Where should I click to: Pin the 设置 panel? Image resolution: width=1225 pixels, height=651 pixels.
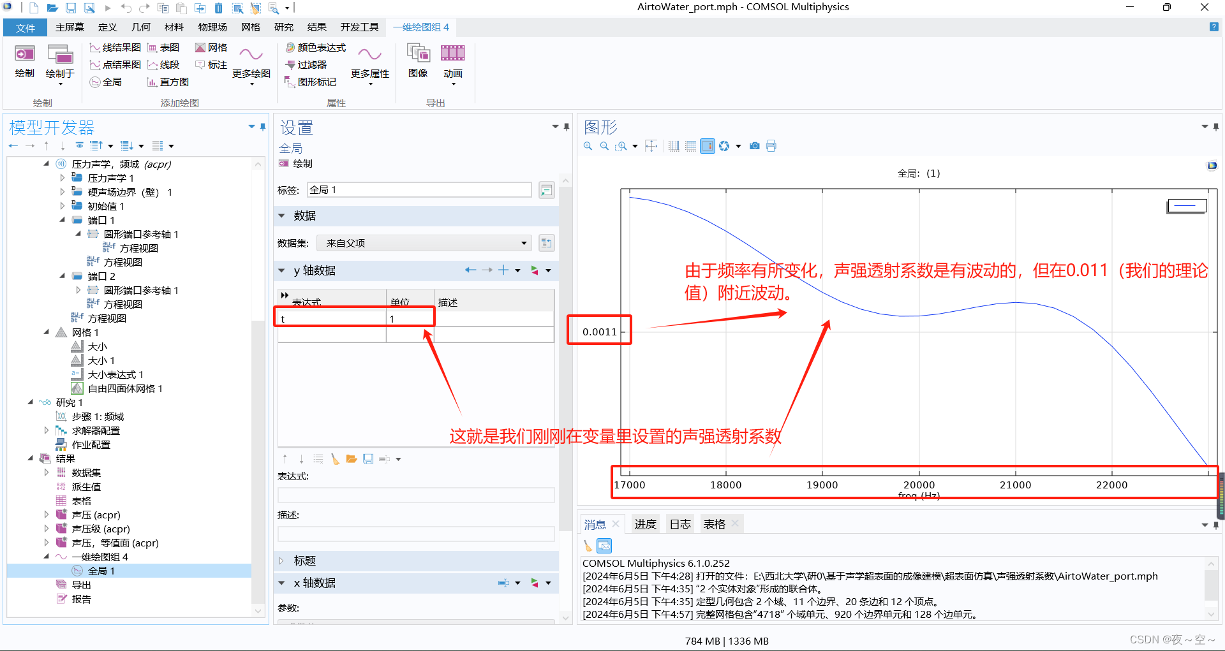coord(567,127)
